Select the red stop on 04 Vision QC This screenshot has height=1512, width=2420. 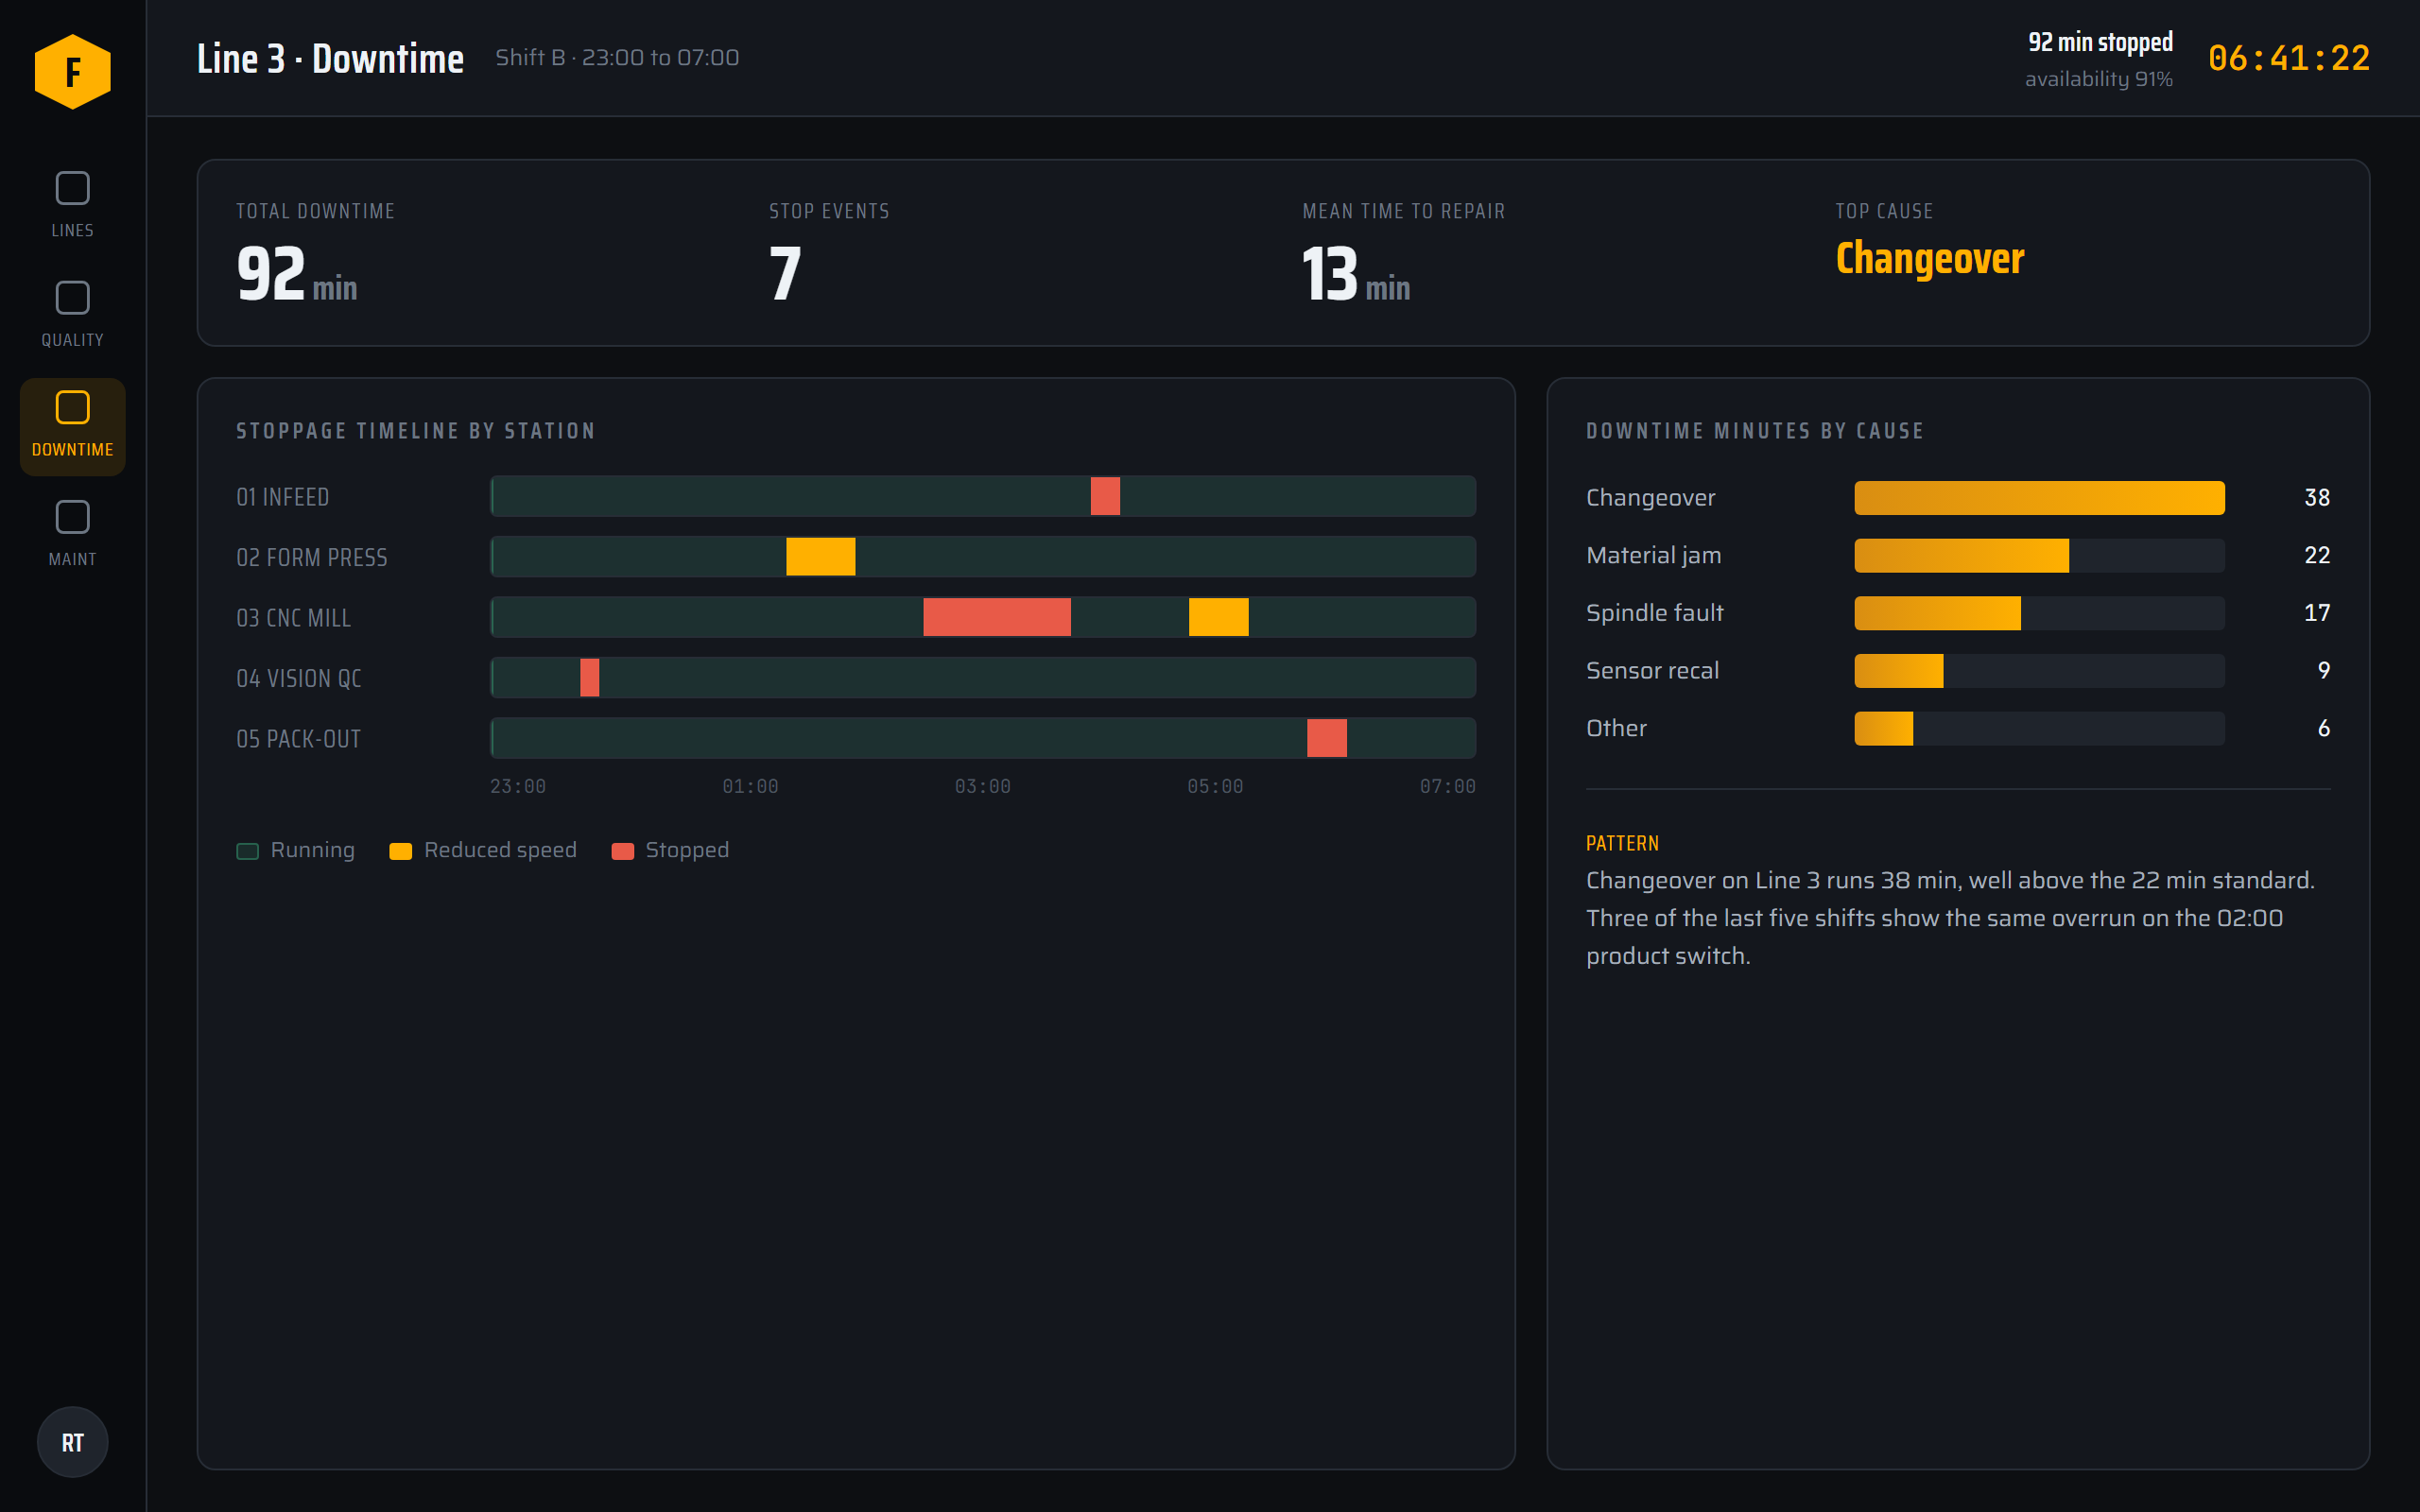pos(589,678)
